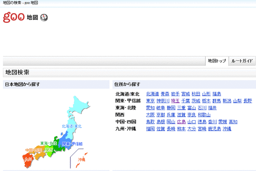Go to the 宮城 link

186,94
